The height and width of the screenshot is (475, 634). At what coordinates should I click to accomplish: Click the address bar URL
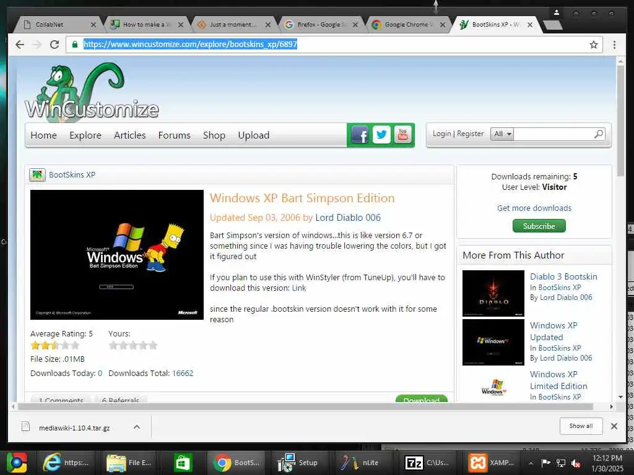[x=191, y=45]
